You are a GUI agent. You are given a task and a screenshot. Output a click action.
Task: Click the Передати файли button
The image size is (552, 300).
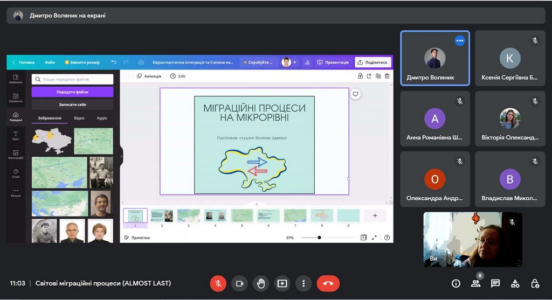pyautogui.click(x=72, y=92)
